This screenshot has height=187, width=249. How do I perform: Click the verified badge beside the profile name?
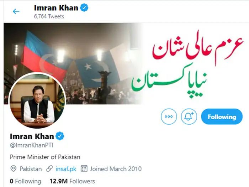click(60, 136)
